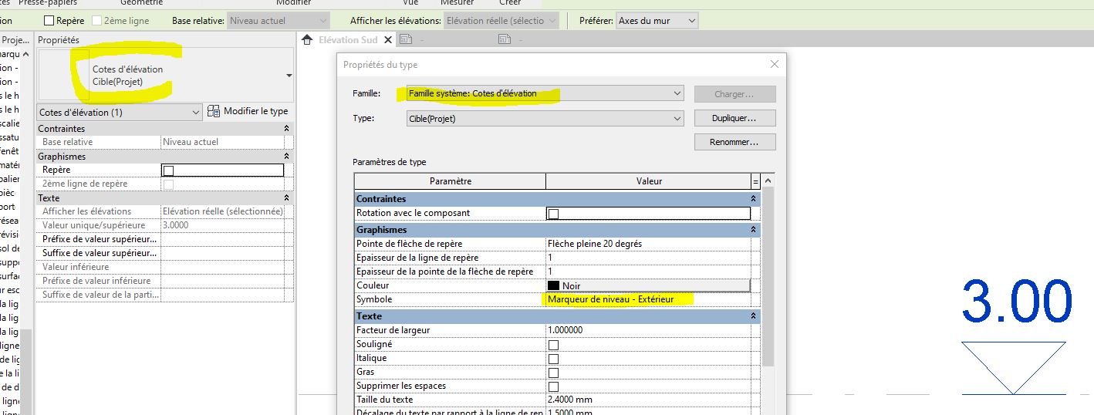Click the equals column icon beside Valeur

pyautogui.click(x=755, y=181)
